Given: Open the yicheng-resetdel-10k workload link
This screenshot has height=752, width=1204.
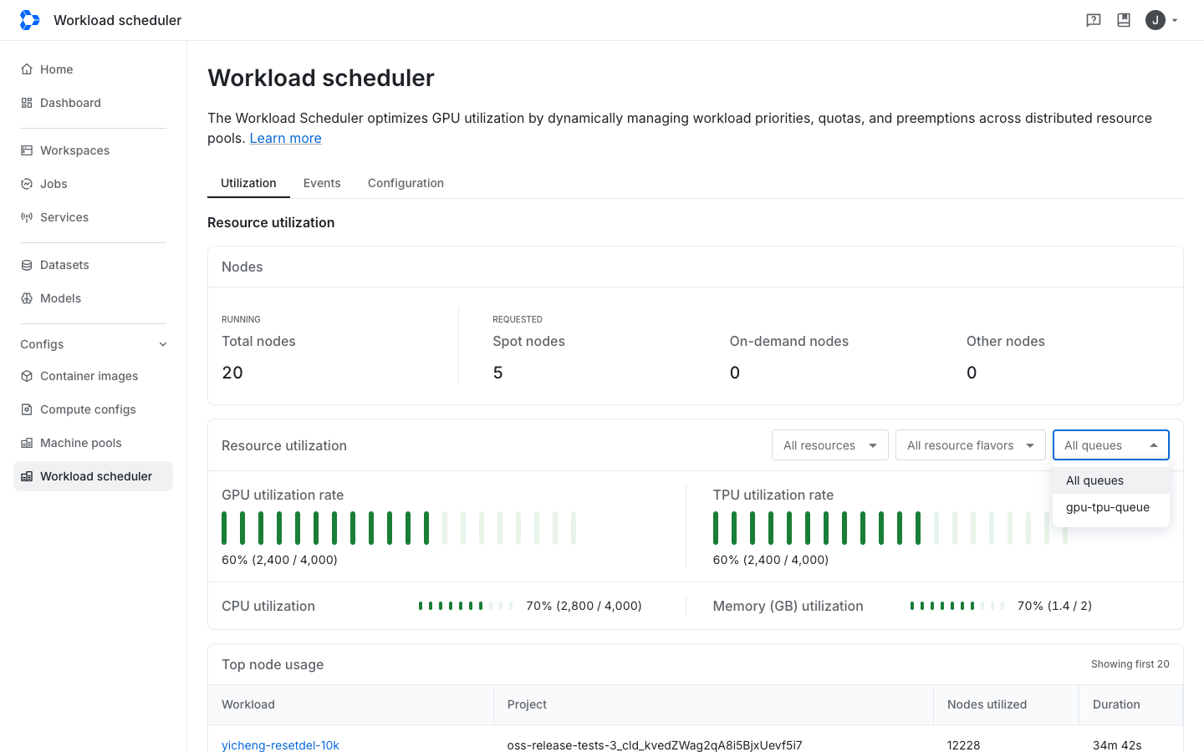Looking at the screenshot, I should tap(280, 745).
